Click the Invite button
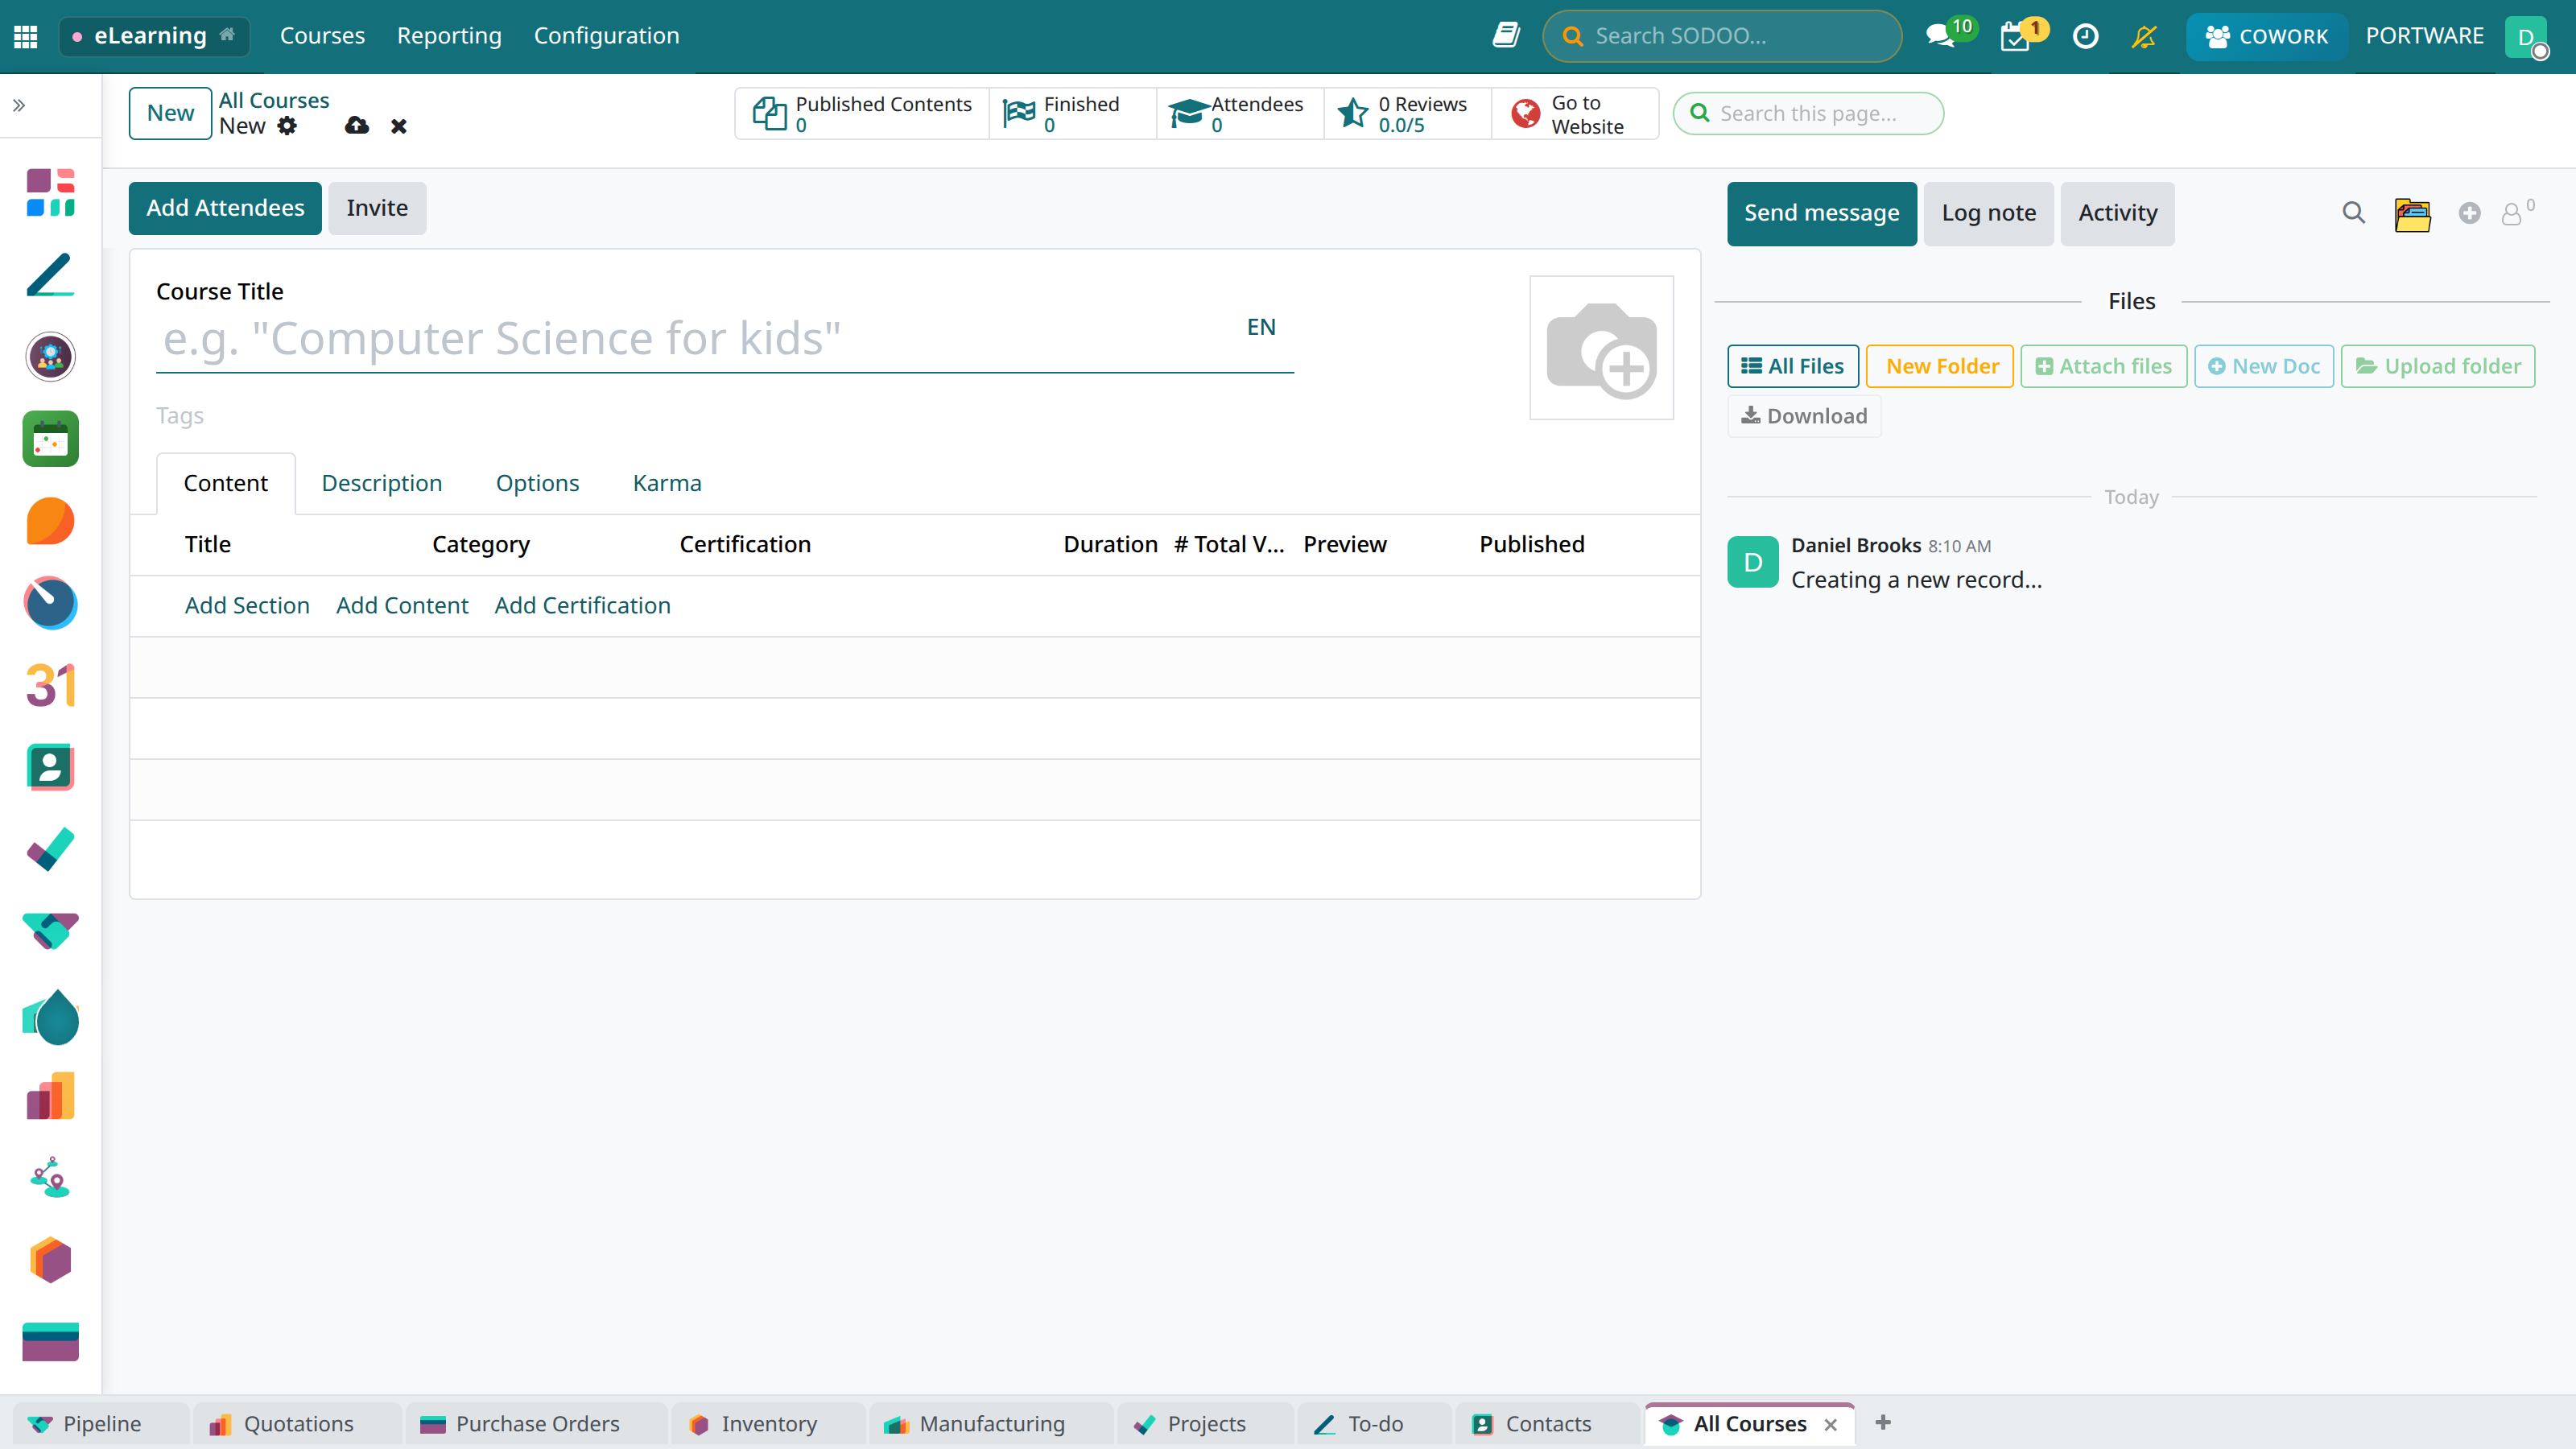This screenshot has height=1449, width=2576. click(377, 208)
